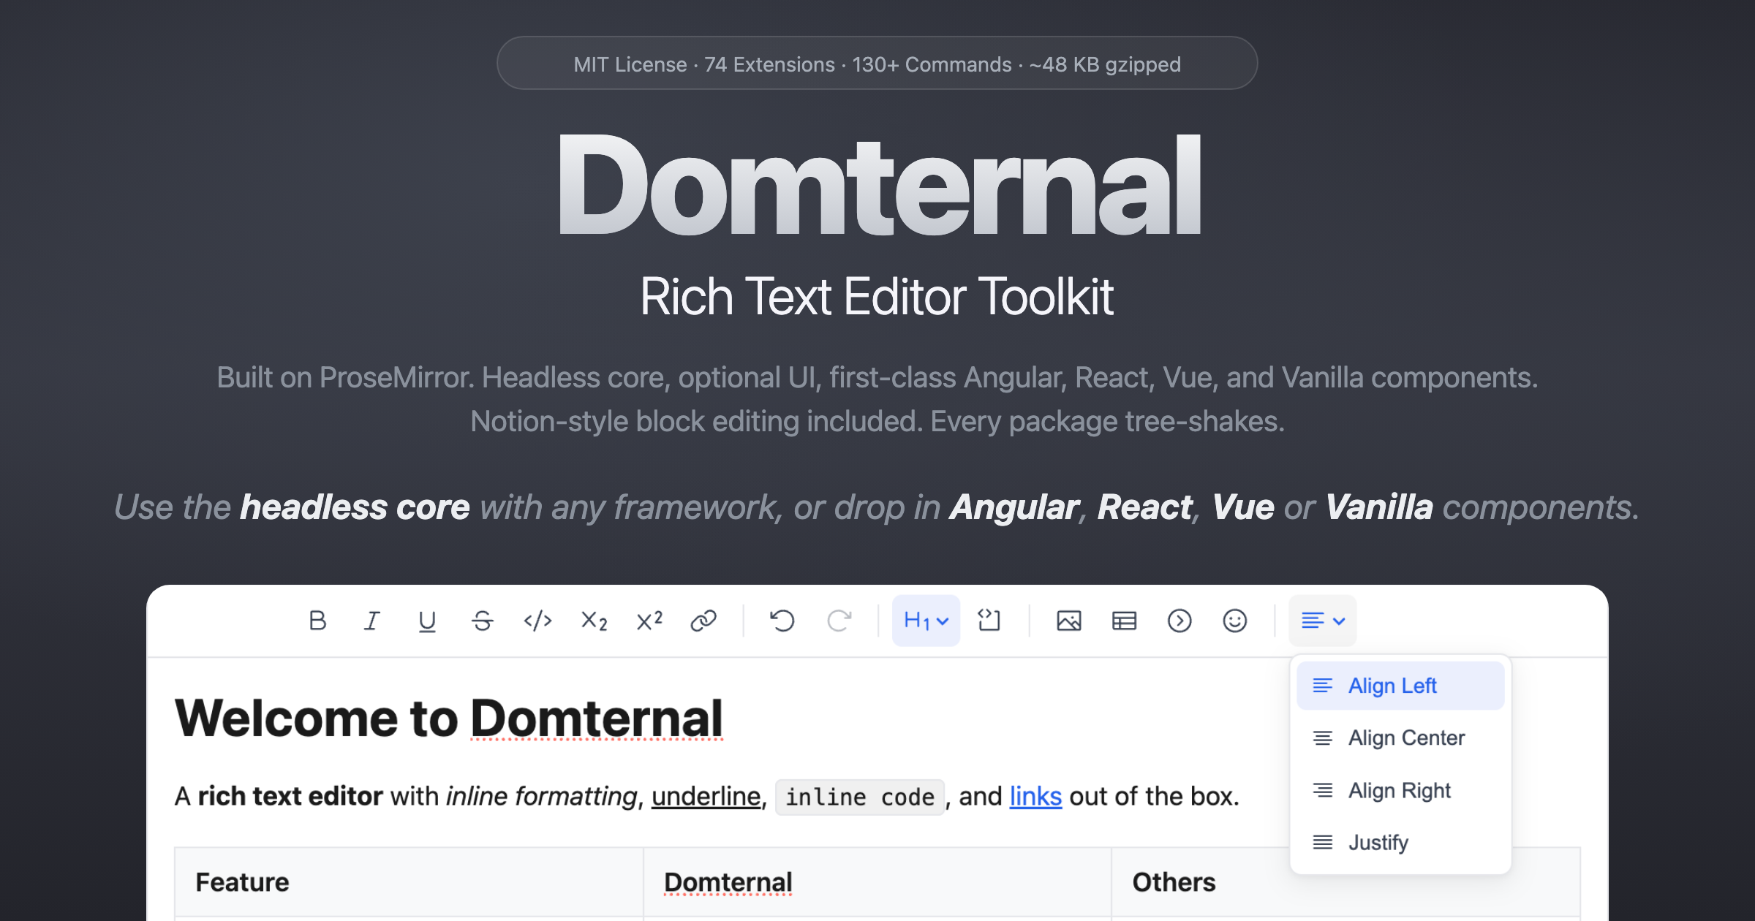Apply strikethrough formatting

(483, 621)
